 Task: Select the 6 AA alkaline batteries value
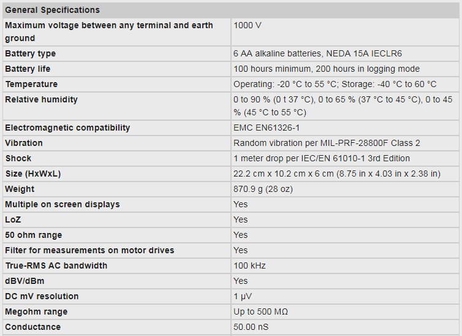(317, 53)
